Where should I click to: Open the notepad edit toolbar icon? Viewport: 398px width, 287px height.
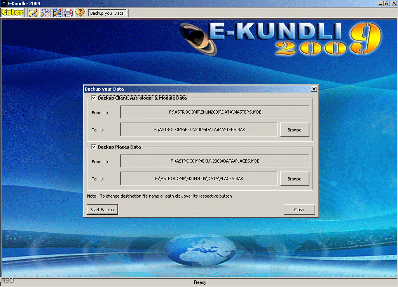(33, 13)
